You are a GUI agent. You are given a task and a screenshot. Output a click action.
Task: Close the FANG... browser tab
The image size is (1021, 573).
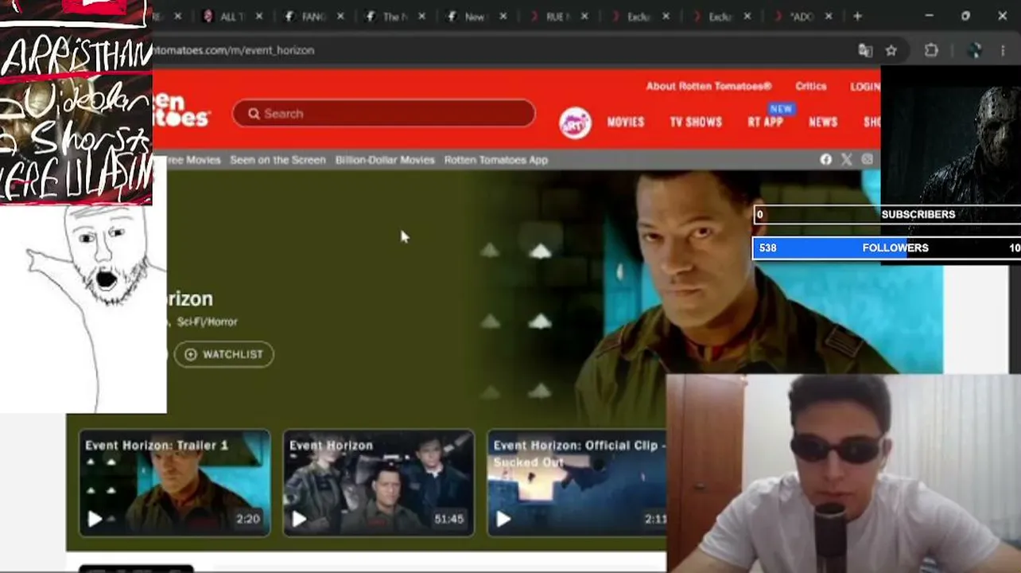(340, 17)
